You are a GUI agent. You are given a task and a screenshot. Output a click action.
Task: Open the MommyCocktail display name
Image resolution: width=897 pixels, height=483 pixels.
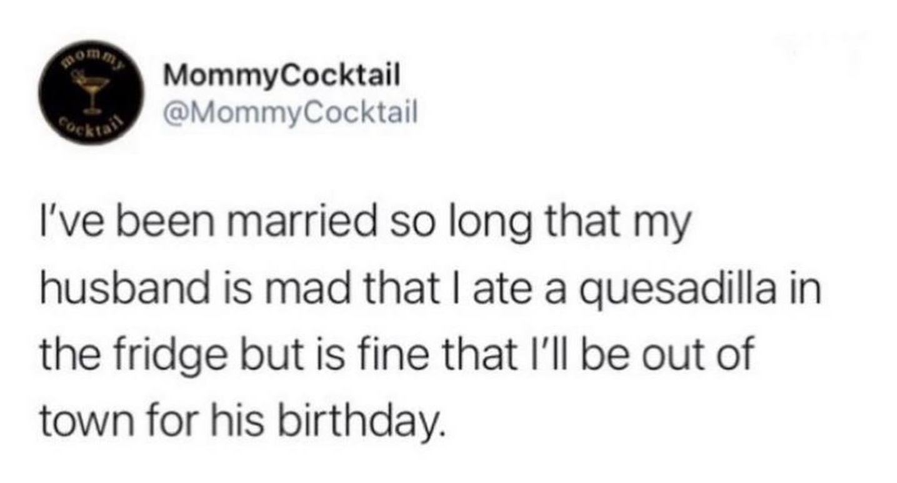pos(281,77)
